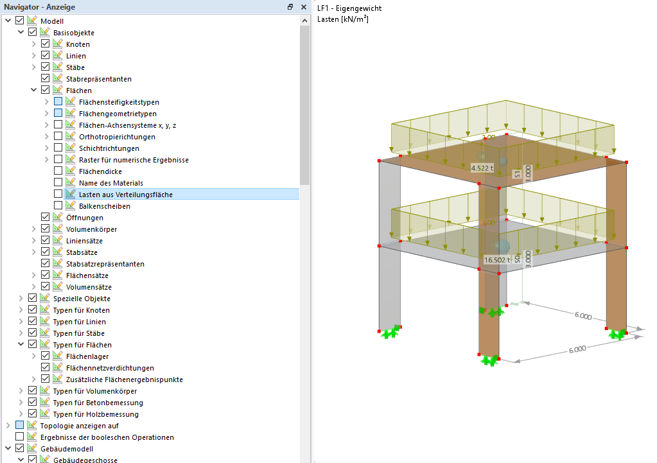Image resolution: width=657 pixels, height=463 pixels.
Task: Uncheck the Öffnungen checkbox
Action: click(45, 217)
